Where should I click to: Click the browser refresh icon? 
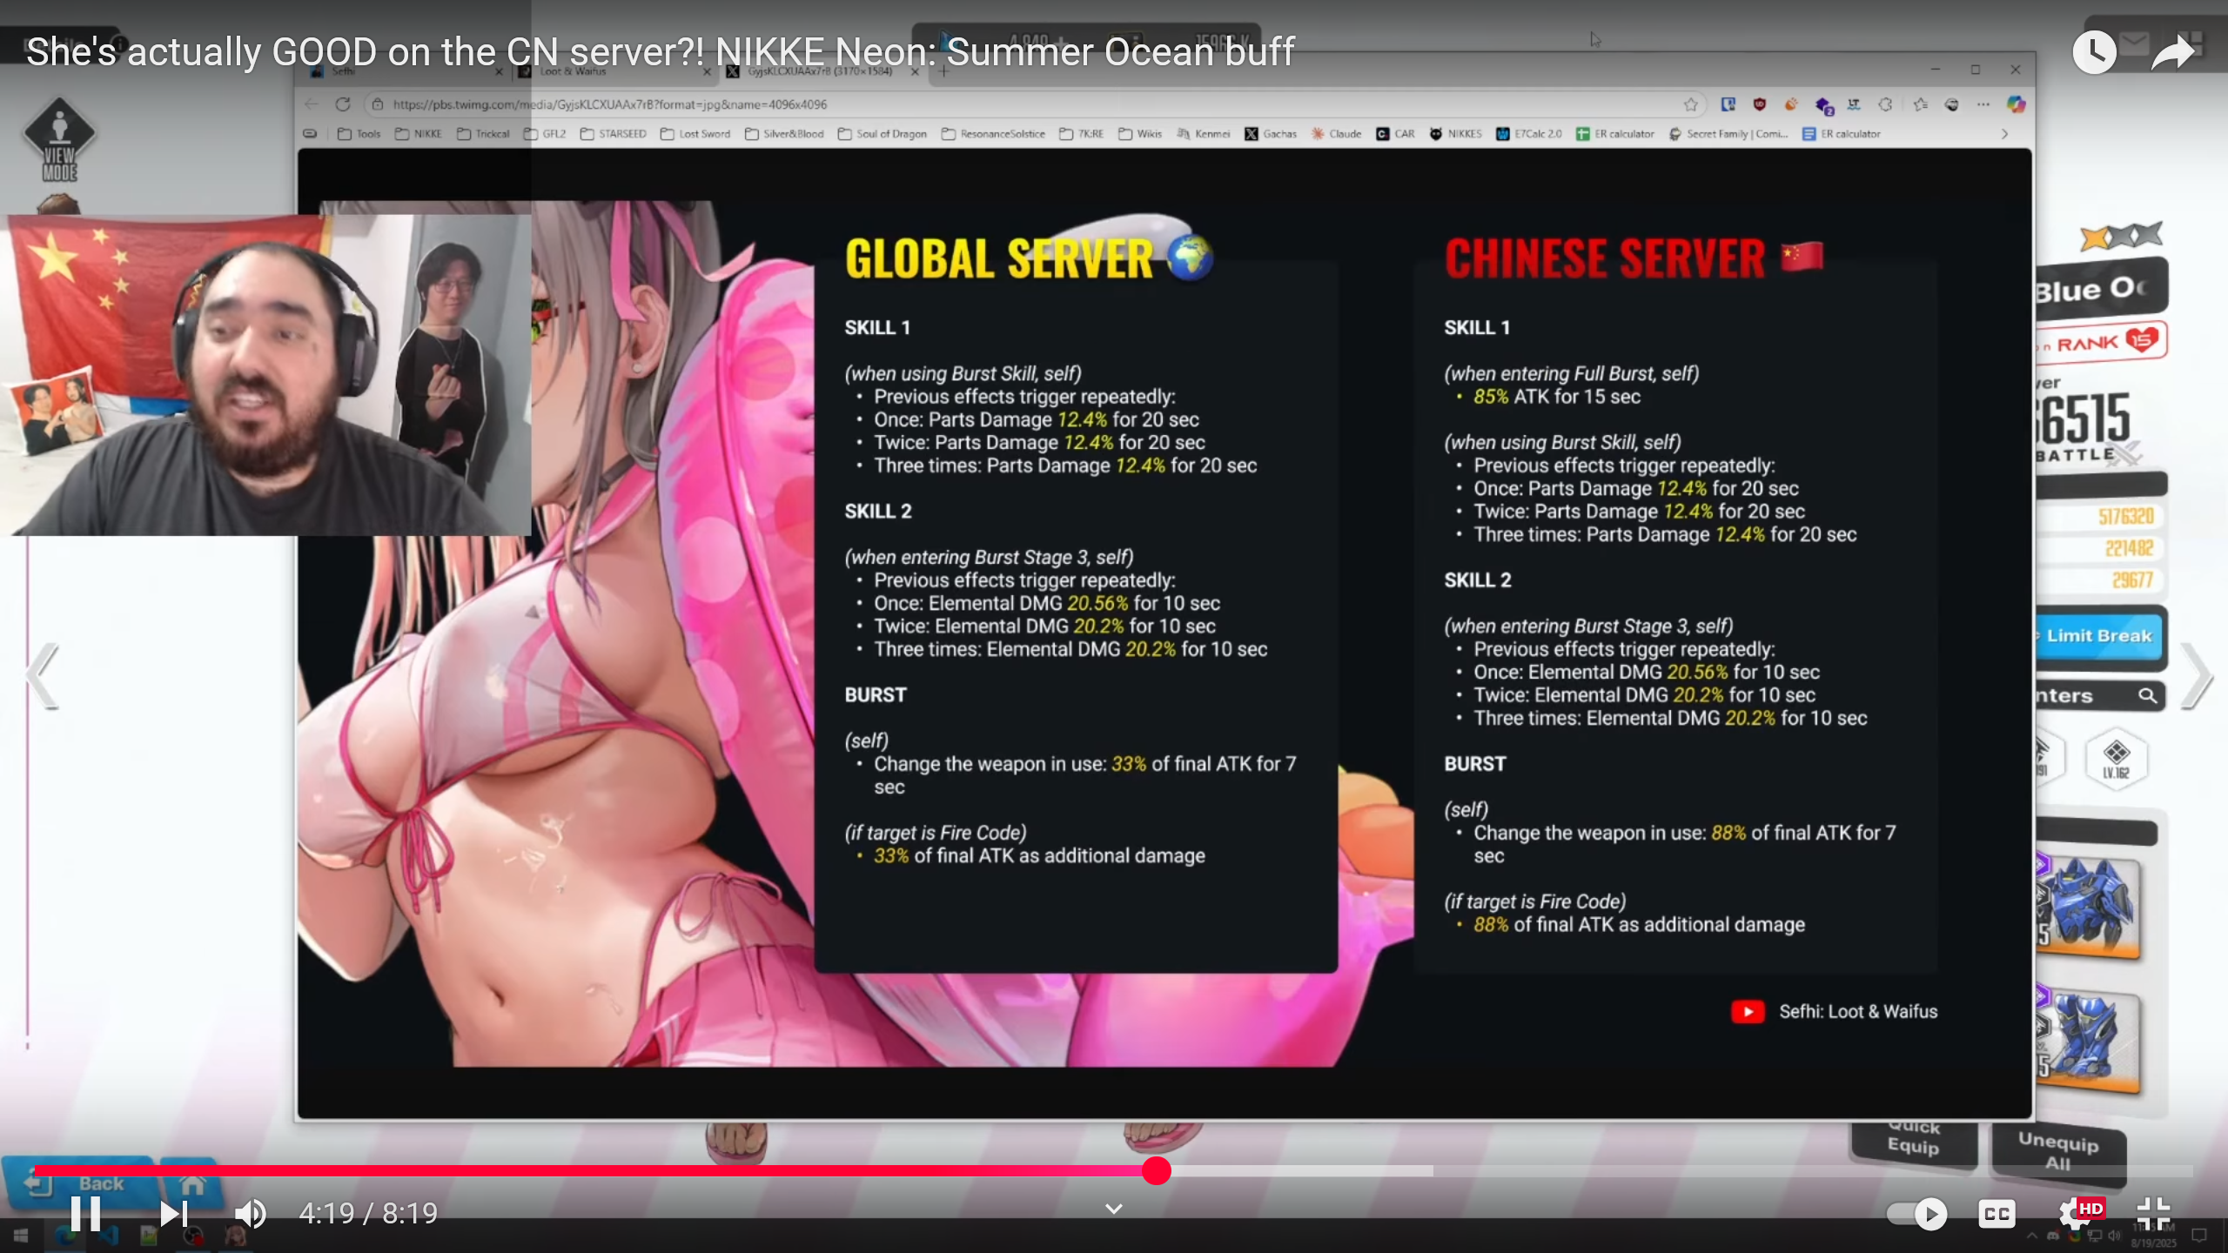coord(343,104)
